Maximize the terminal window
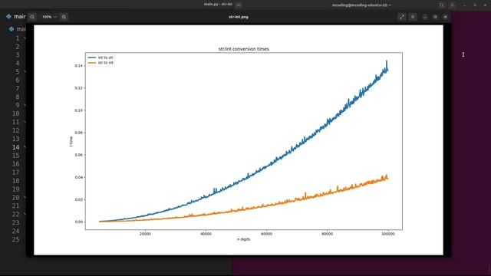 coord(475,5)
